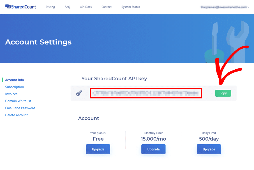
Task: Select the Account Info sidebar item
Action: tap(14, 80)
